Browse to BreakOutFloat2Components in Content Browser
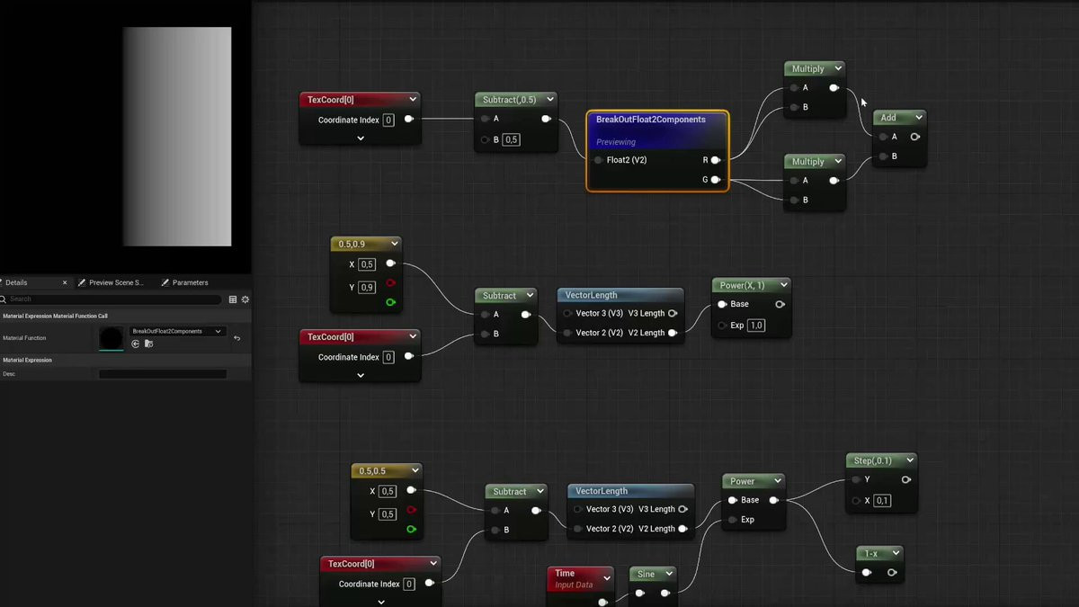1079x607 pixels. (x=148, y=344)
